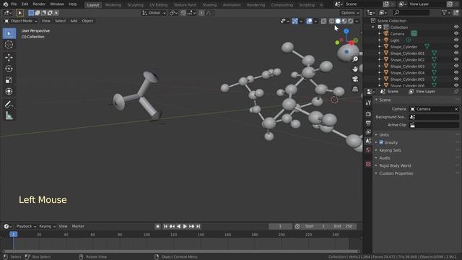Viewport: 462px width, 260px height.
Task: Click the outliner search field
Action: point(411,13)
